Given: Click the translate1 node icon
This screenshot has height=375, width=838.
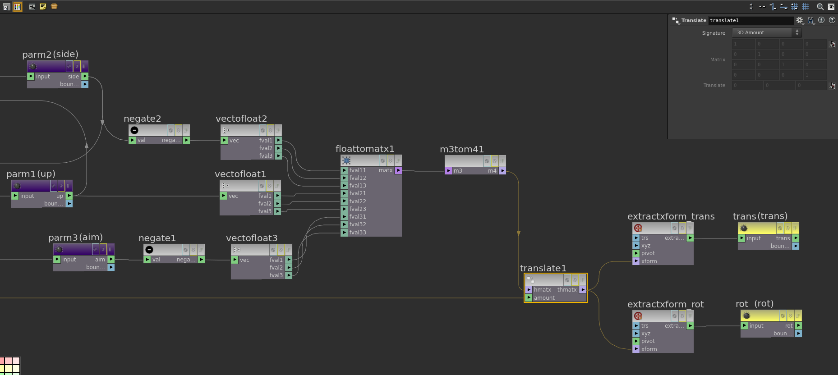Looking at the screenshot, I should 530,280.
